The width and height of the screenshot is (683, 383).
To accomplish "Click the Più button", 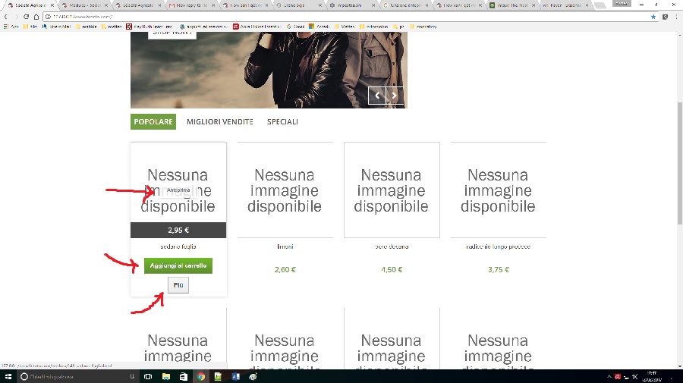I will (x=178, y=285).
